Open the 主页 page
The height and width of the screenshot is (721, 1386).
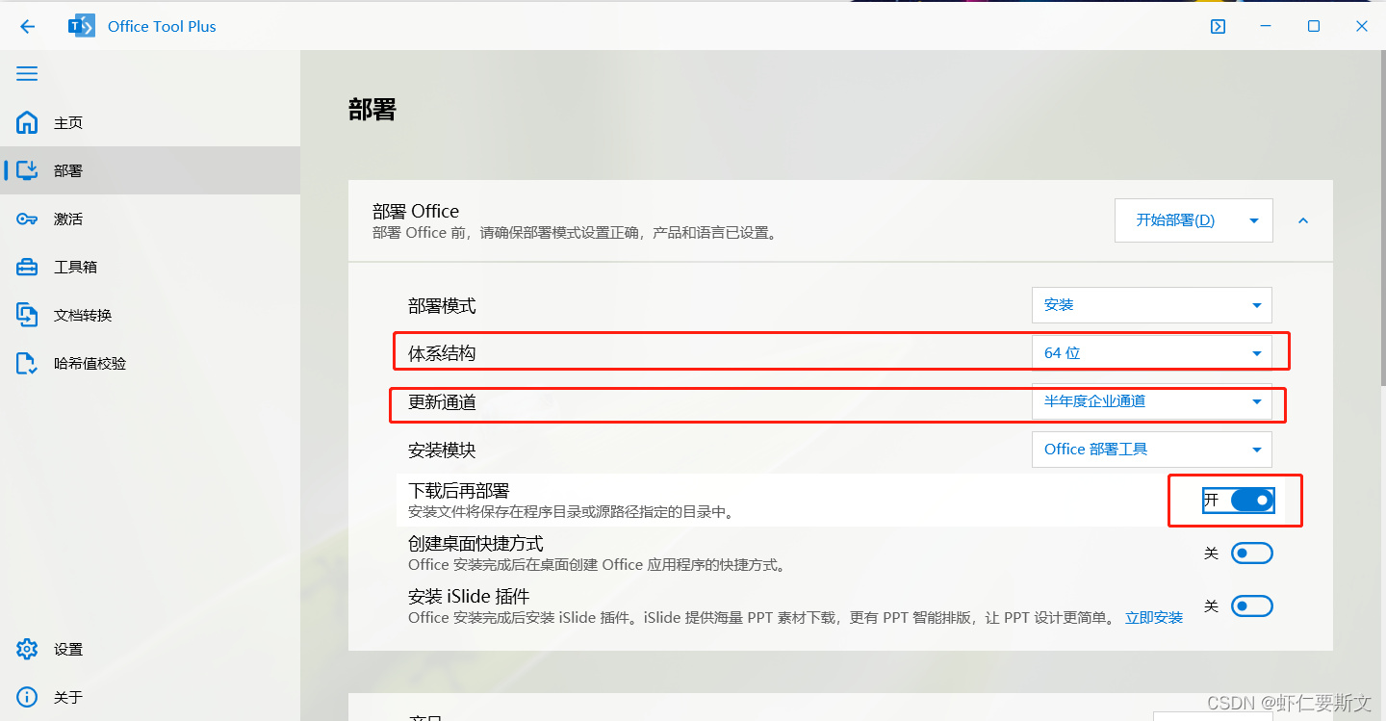(150, 122)
